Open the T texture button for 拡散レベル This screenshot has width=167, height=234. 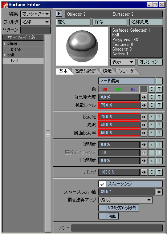159,105
